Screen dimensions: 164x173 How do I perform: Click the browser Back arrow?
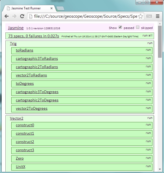(x=7, y=16)
